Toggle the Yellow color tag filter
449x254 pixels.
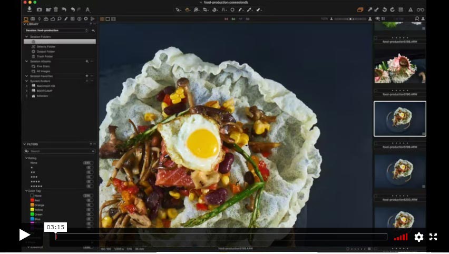coord(90,210)
